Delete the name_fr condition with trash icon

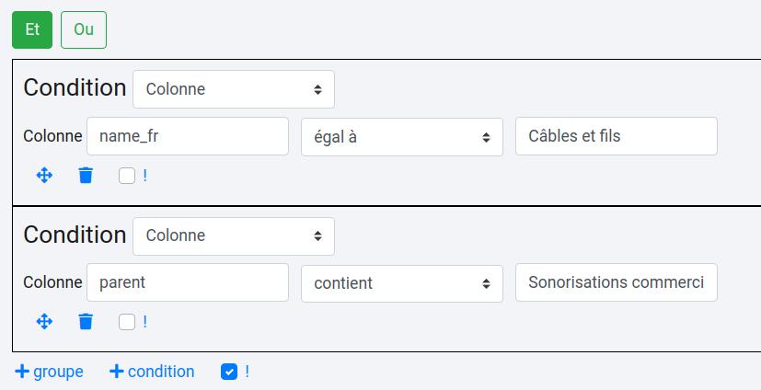(x=86, y=175)
